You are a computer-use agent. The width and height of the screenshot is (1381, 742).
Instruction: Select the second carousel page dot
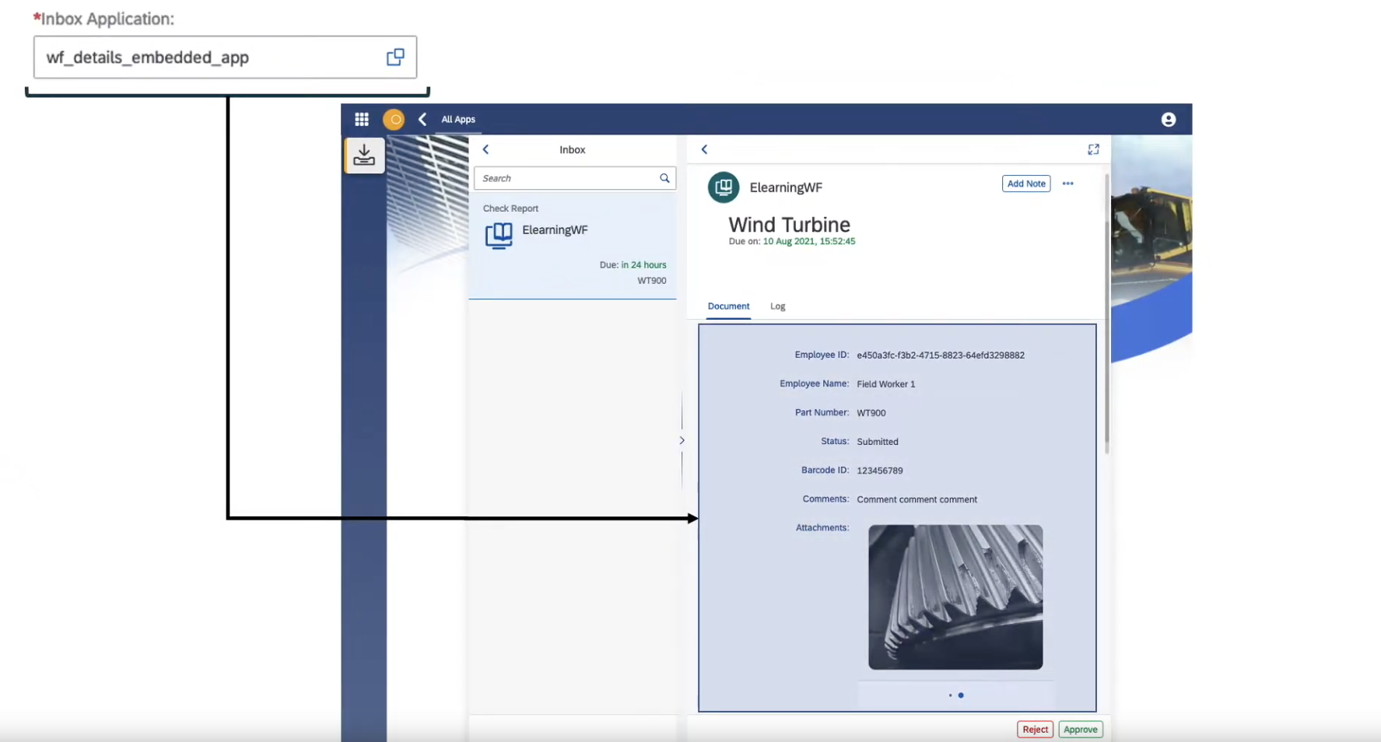coord(961,695)
